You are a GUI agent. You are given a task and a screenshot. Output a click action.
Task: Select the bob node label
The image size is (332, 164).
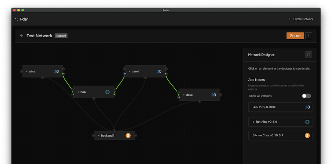click(83, 92)
